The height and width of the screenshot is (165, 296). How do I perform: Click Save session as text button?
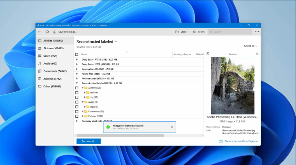pos(67,32)
